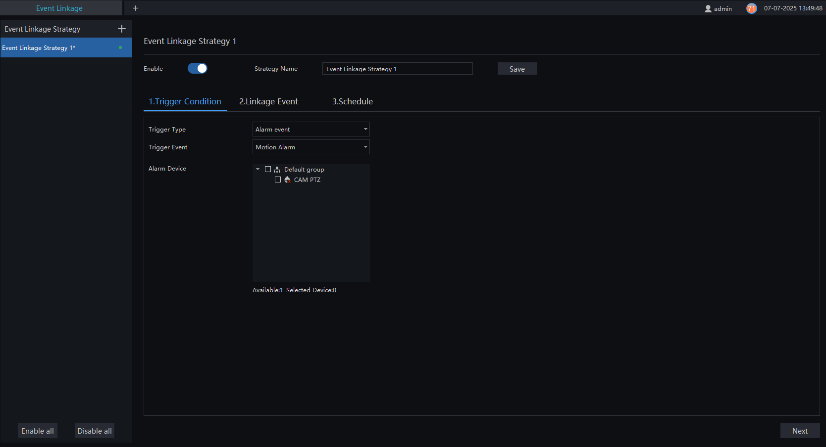Image resolution: width=826 pixels, height=447 pixels.
Task: Click the Available:1 count text
Action: (267, 290)
